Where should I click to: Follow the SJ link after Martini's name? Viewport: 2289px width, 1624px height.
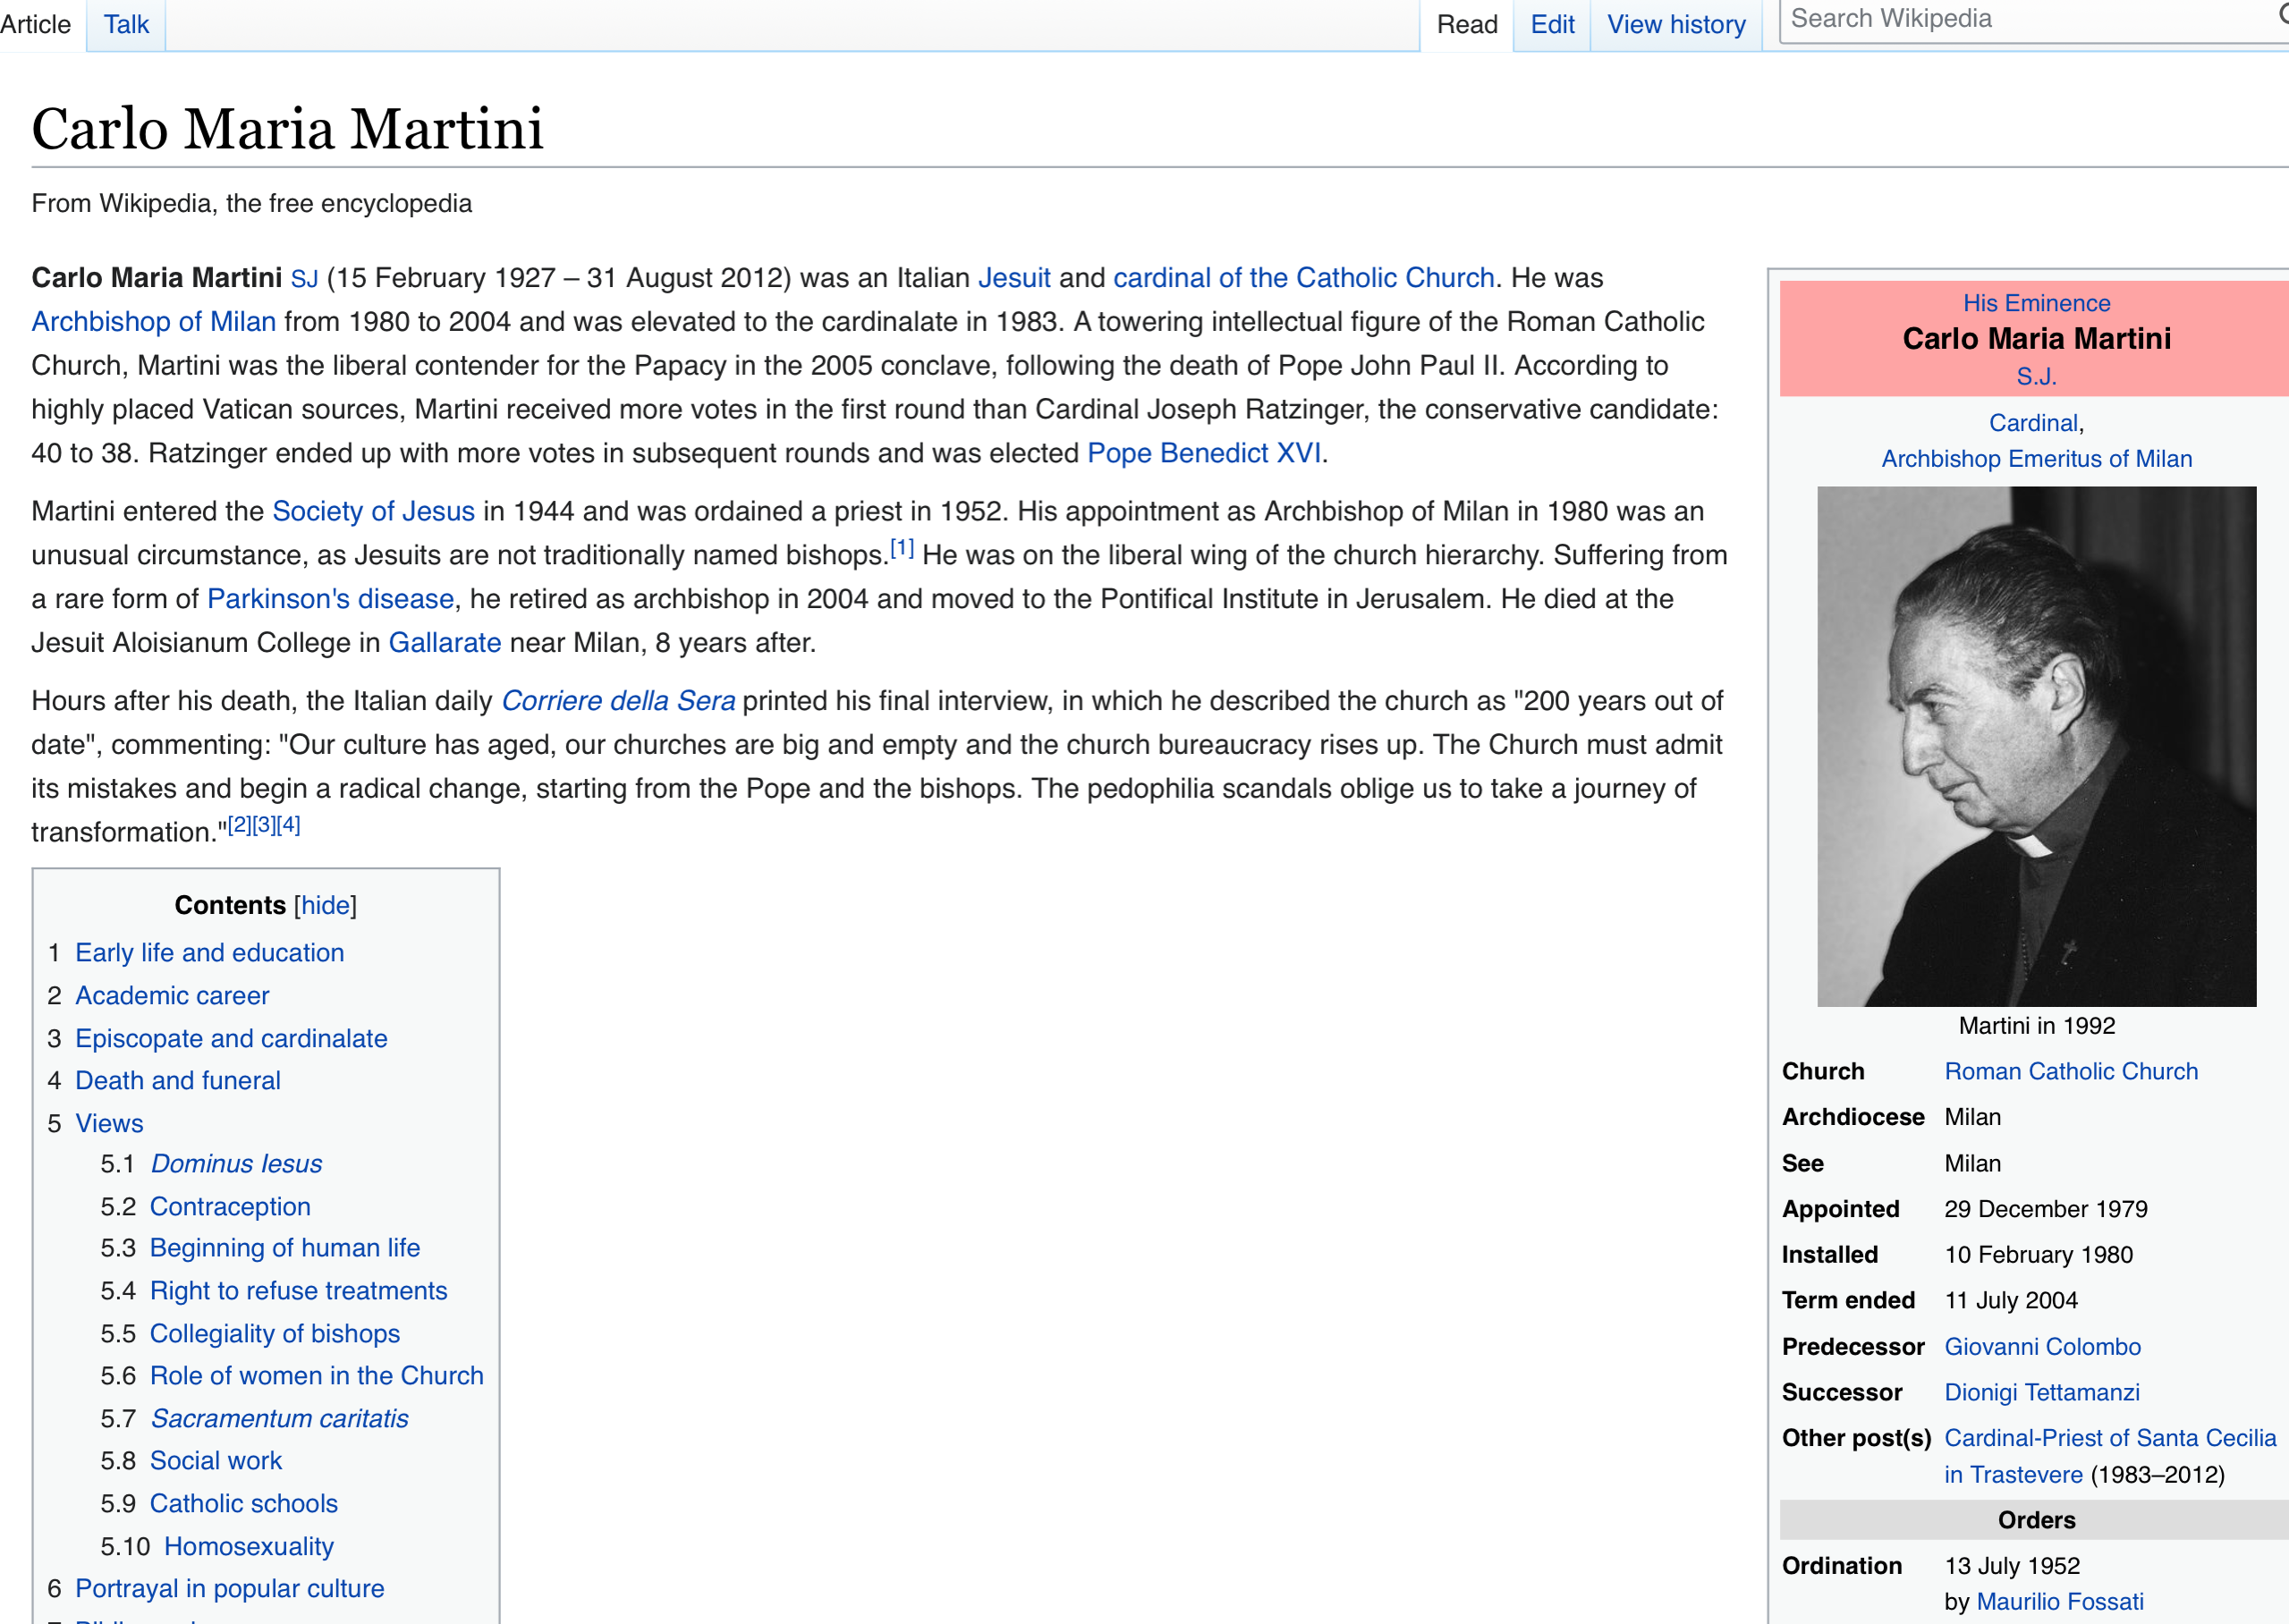coord(304,279)
